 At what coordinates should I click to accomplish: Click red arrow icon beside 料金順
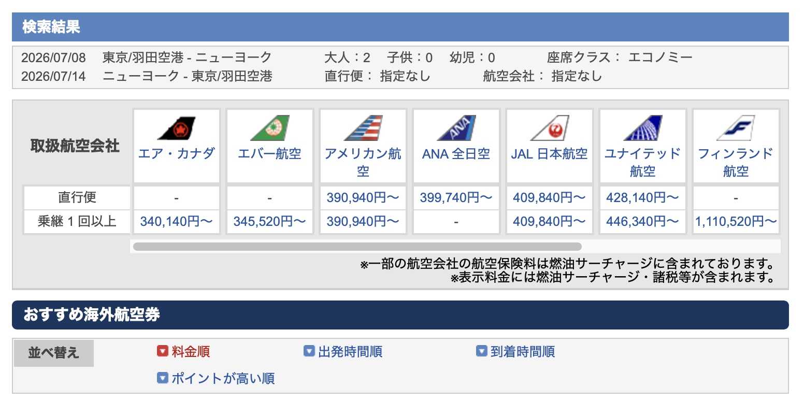163,352
